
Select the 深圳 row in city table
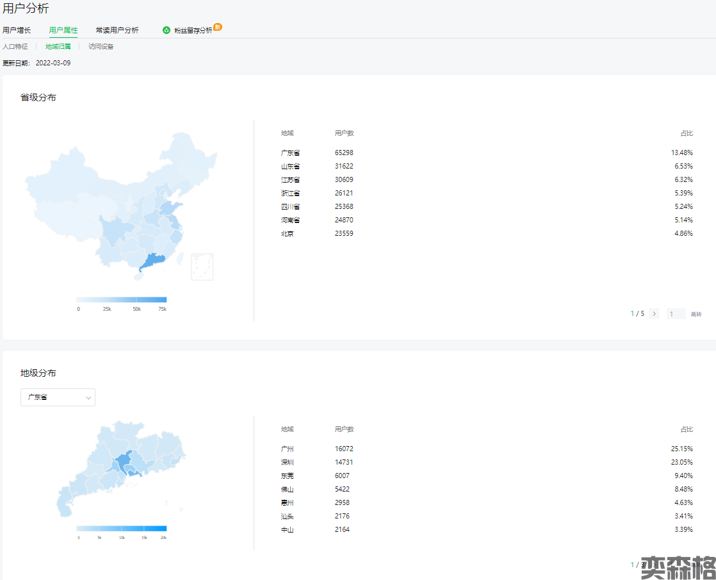(x=487, y=462)
